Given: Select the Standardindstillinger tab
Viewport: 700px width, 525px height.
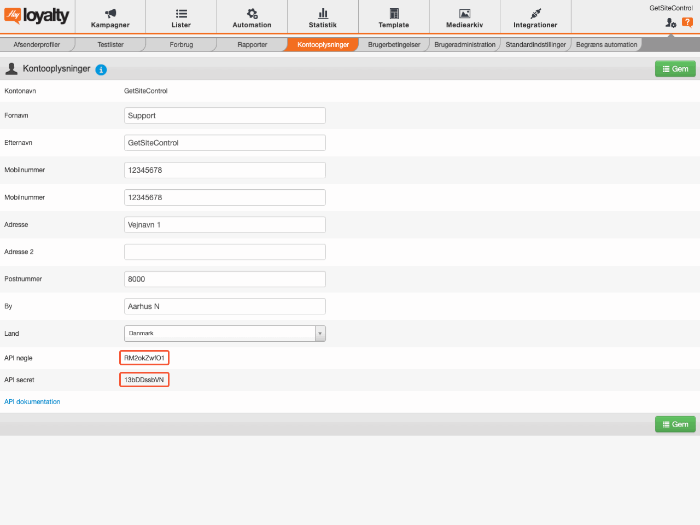Looking at the screenshot, I should pos(535,44).
